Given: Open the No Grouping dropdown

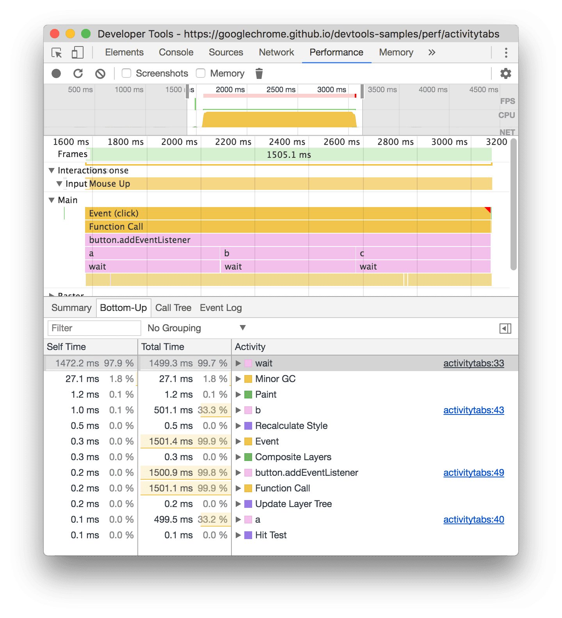Looking at the screenshot, I should pyautogui.click(x=196, y=328).
